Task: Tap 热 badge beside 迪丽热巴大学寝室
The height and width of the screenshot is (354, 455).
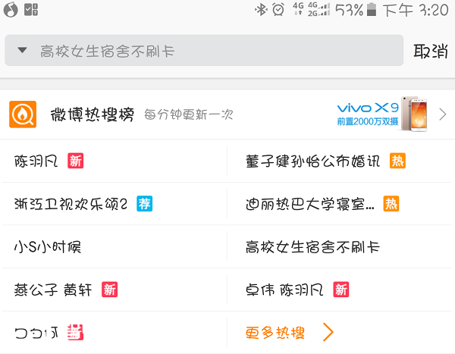Action: point(391,204)
